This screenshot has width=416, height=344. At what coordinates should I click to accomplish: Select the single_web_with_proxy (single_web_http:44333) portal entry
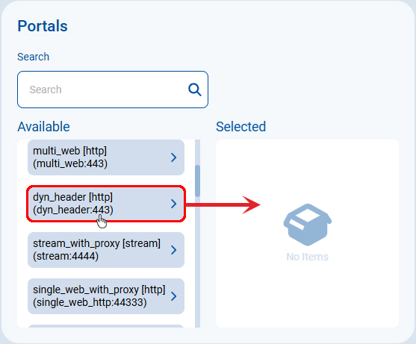tap(106, 296)
